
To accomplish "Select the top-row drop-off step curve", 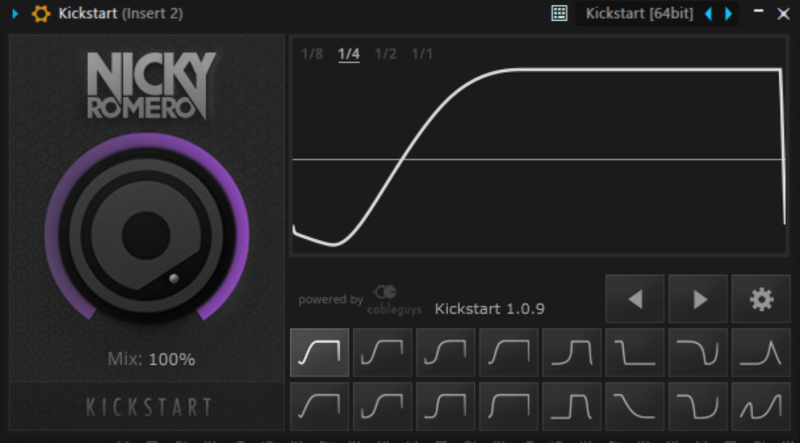I will (x=634, y=353).
